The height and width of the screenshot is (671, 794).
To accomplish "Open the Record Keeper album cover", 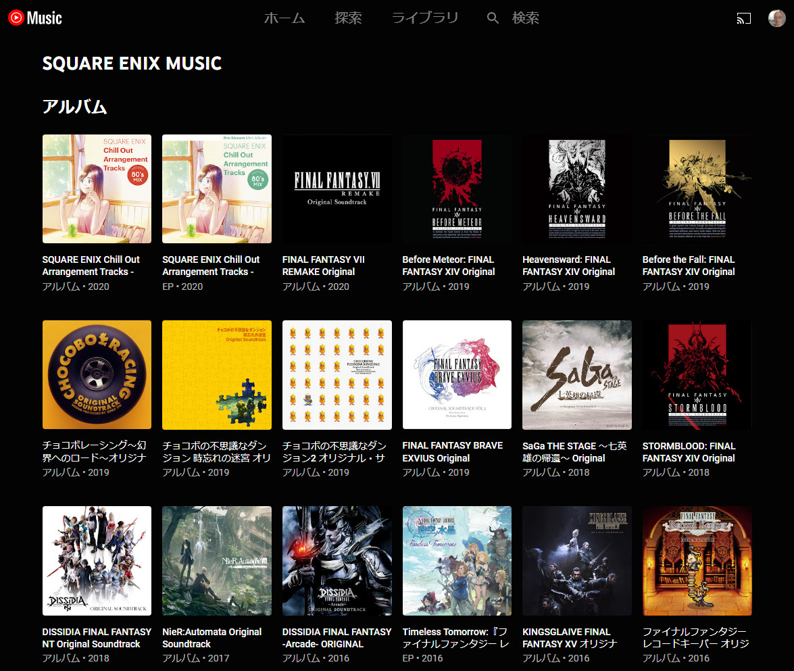I will 697,561.
